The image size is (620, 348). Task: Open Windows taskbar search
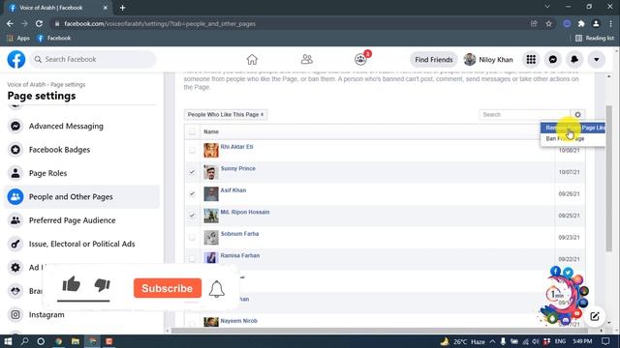pos(24,341)
